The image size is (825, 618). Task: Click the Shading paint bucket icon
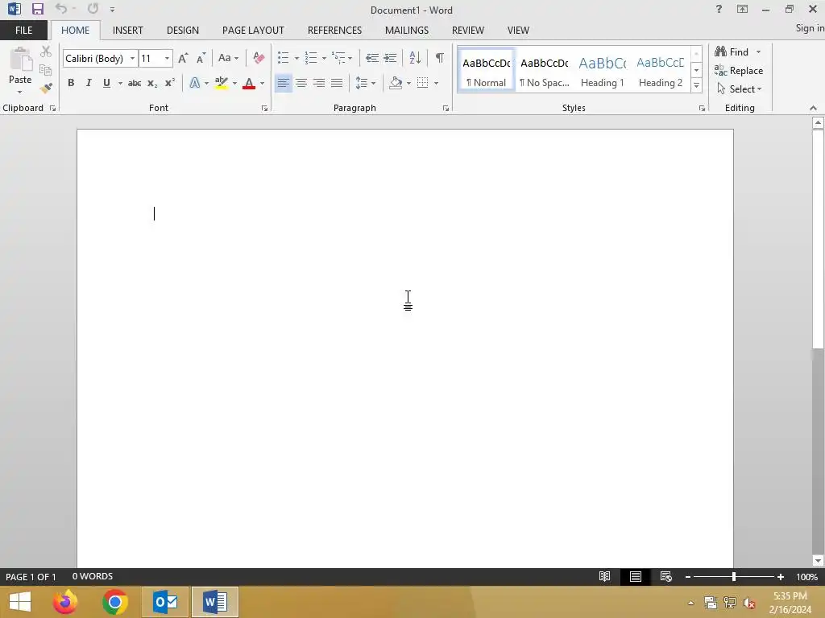point(396,83)
